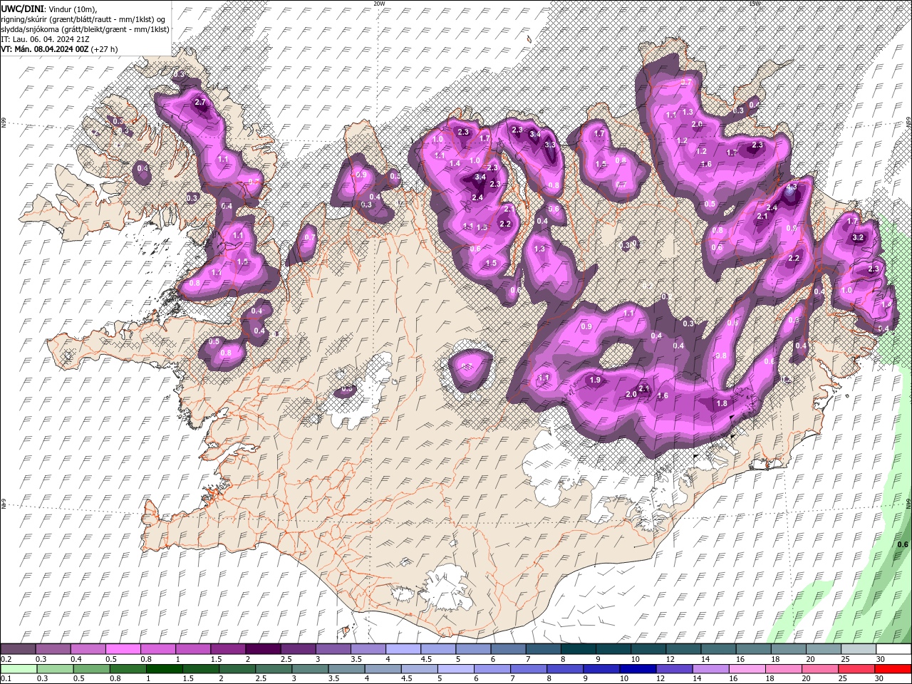Screen dimensions: 912x684
Task: Click the "4.3" snowfall value on the map
Action: [791, 187]
